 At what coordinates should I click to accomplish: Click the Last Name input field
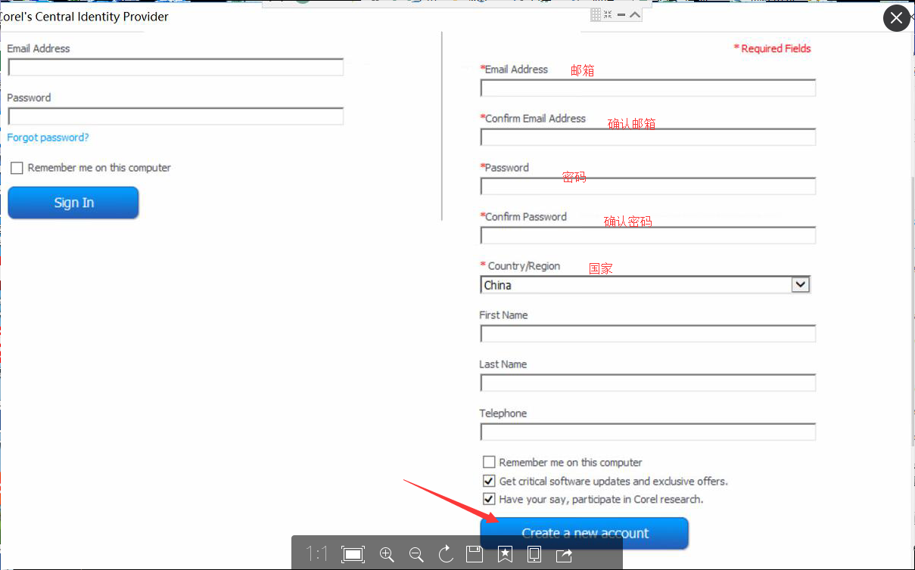pyautogui.click(x=648, y=383)
